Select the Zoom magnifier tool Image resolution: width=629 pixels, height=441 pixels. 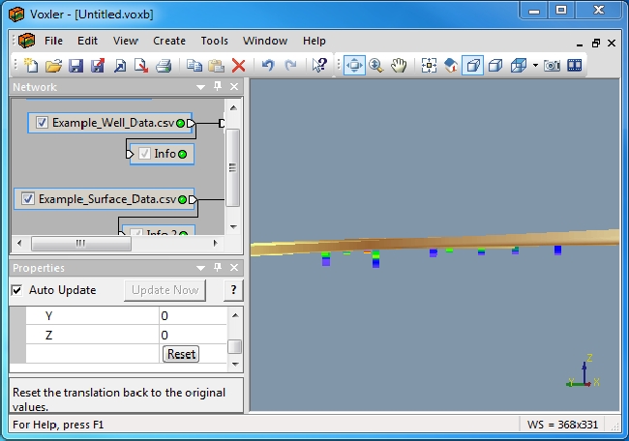tap(376, 66)
